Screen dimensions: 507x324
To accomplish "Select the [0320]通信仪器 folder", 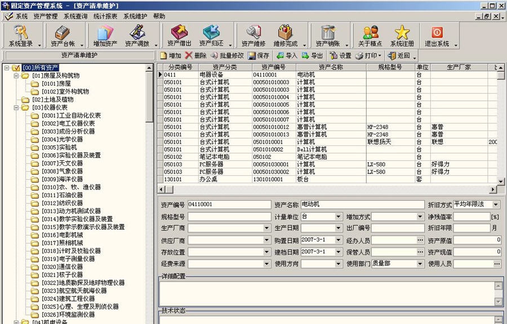I will [x=62, y=267].
